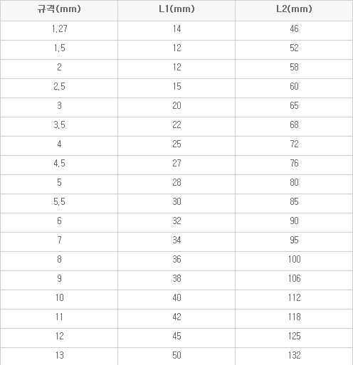The image size is (353, 365).
Task: Click the 규격(mm) column header
Action: (x=59, y=9)
